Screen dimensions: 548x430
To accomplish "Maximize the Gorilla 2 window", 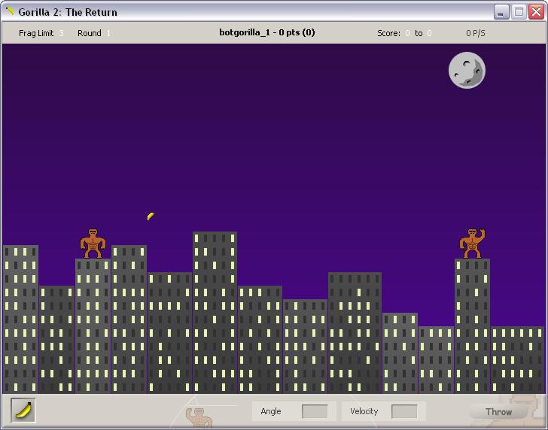I will pos(519,12).
